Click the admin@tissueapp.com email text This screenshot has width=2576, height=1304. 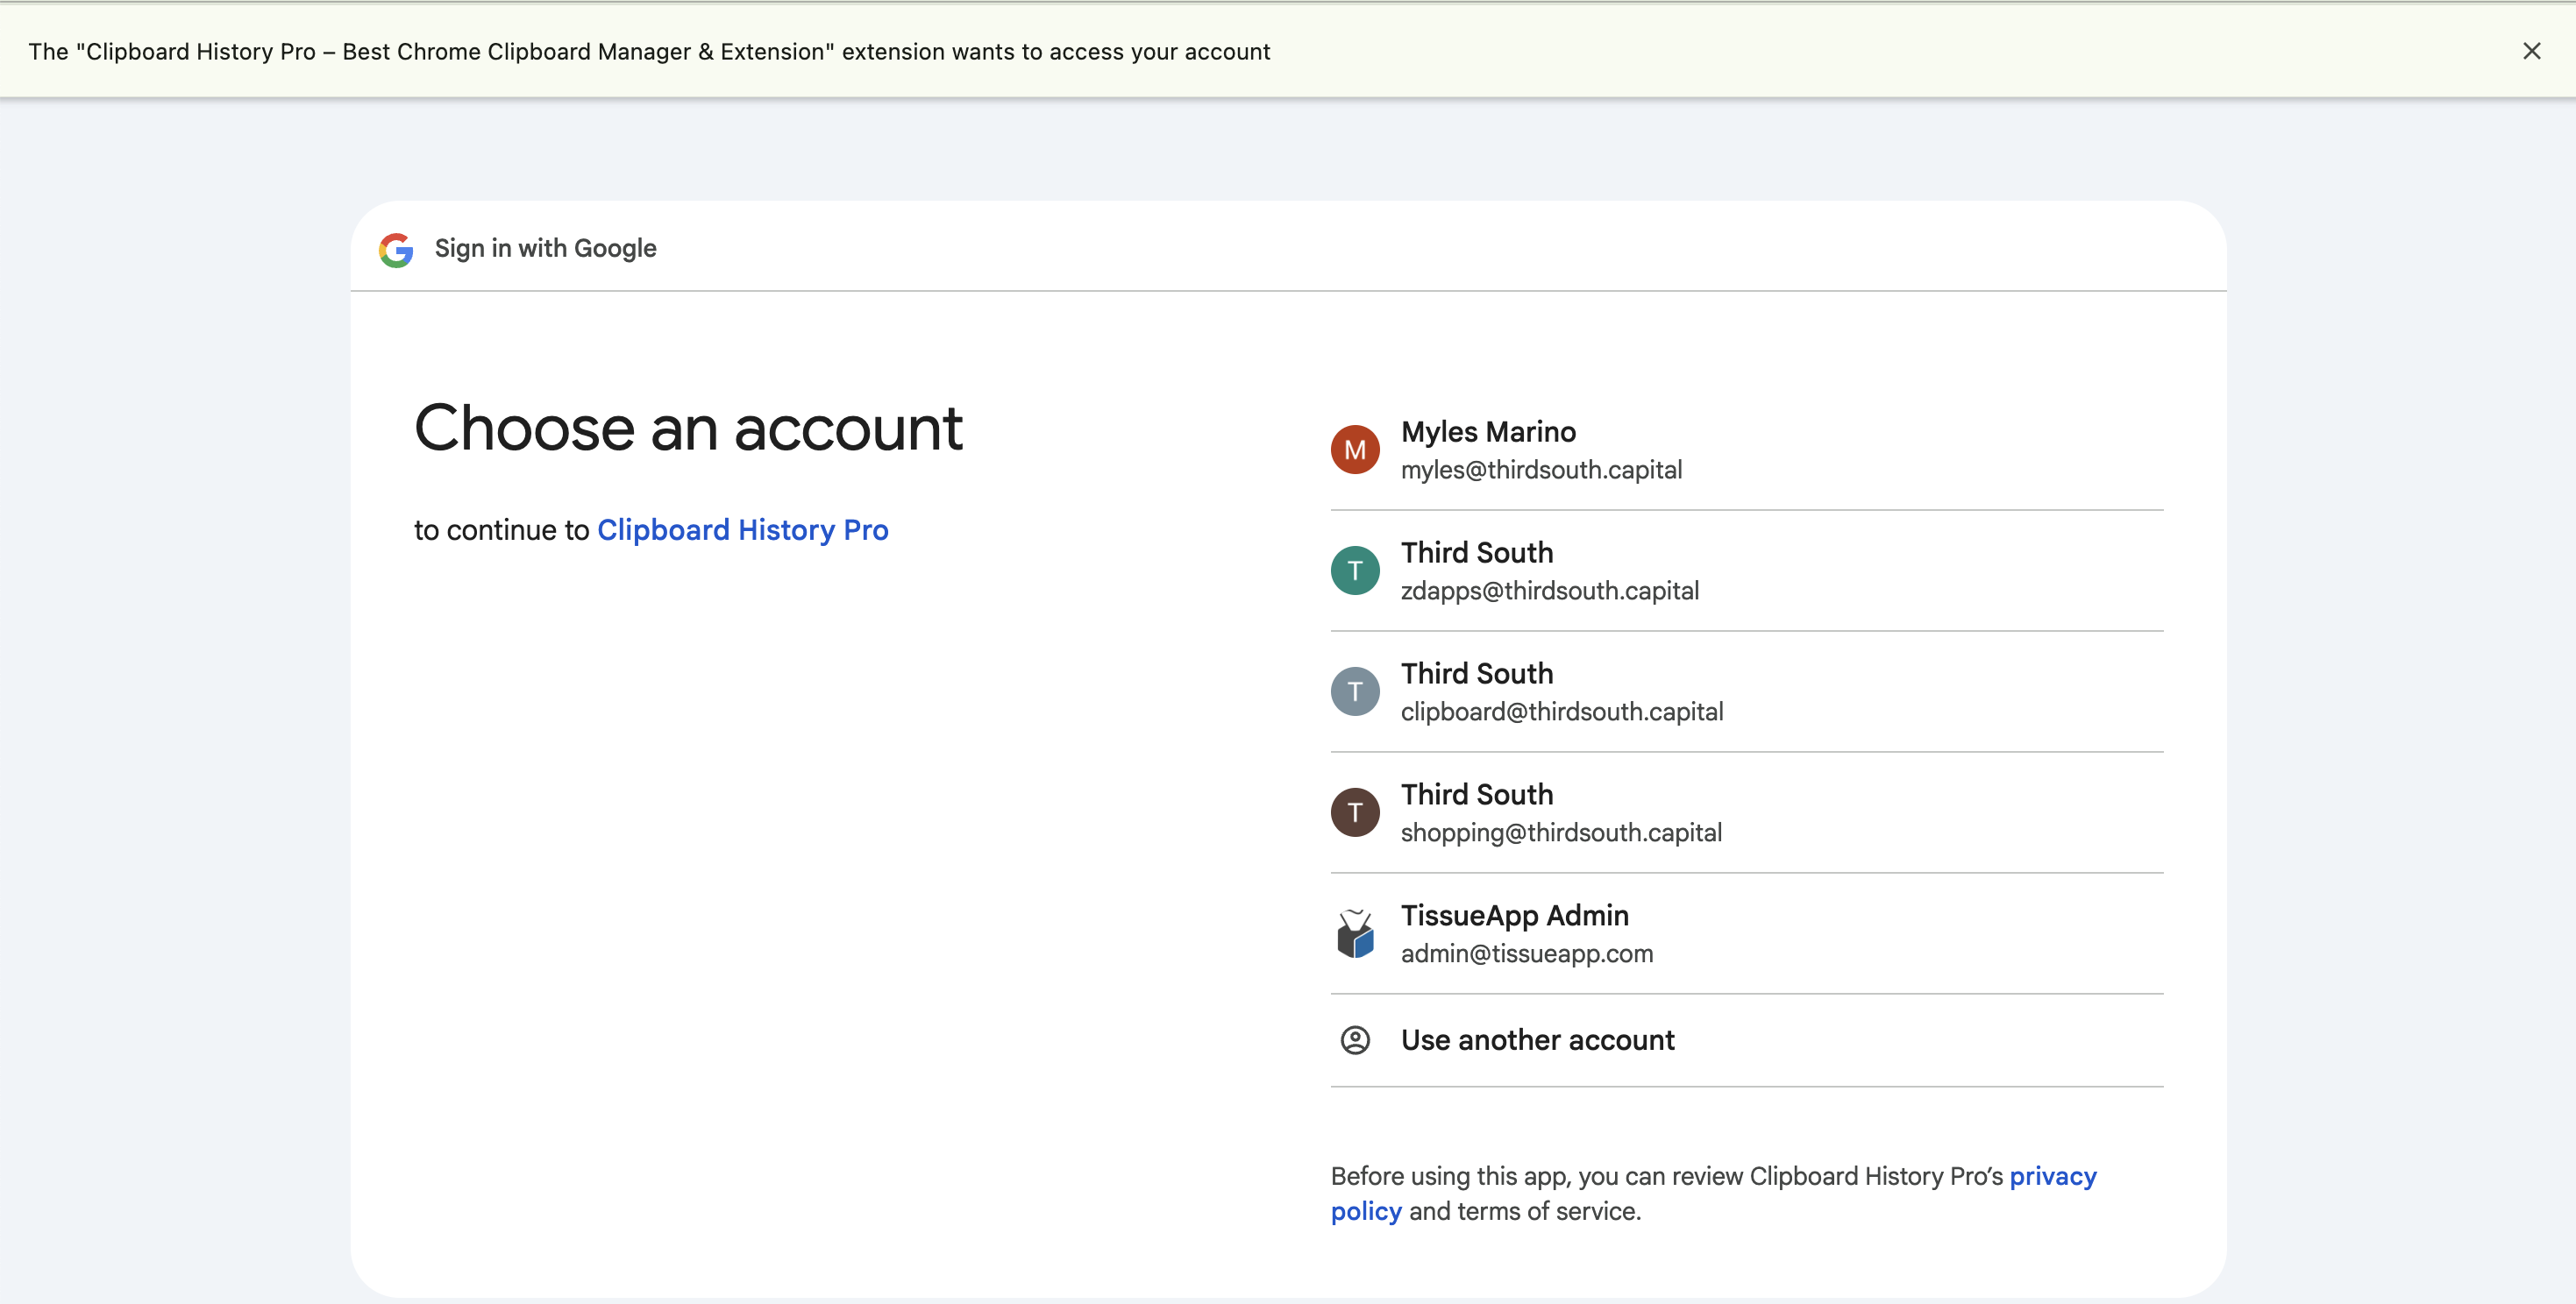[1526, 953]
